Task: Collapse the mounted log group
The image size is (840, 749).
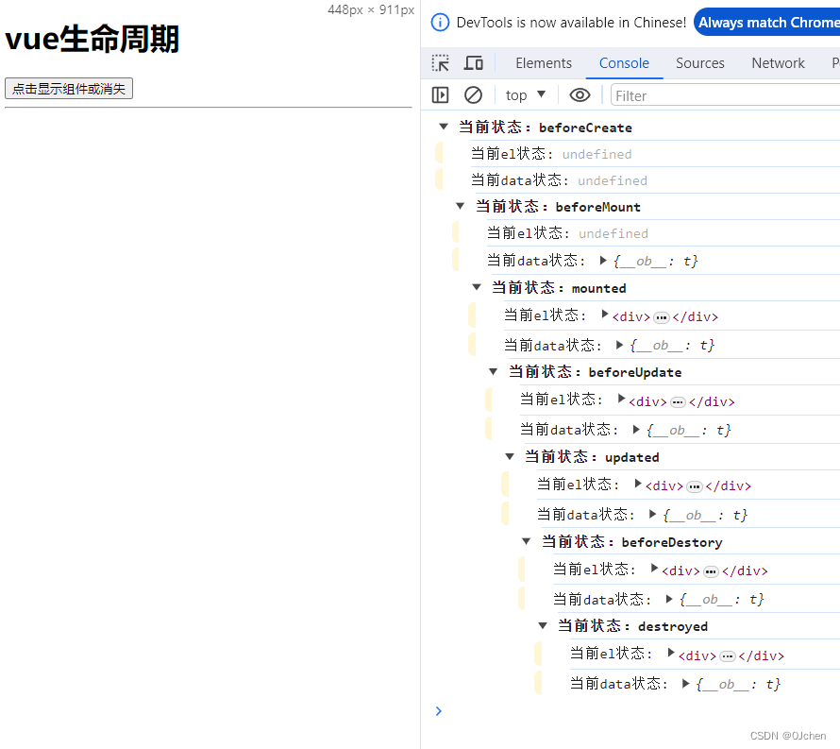Action: coord(477,287)
